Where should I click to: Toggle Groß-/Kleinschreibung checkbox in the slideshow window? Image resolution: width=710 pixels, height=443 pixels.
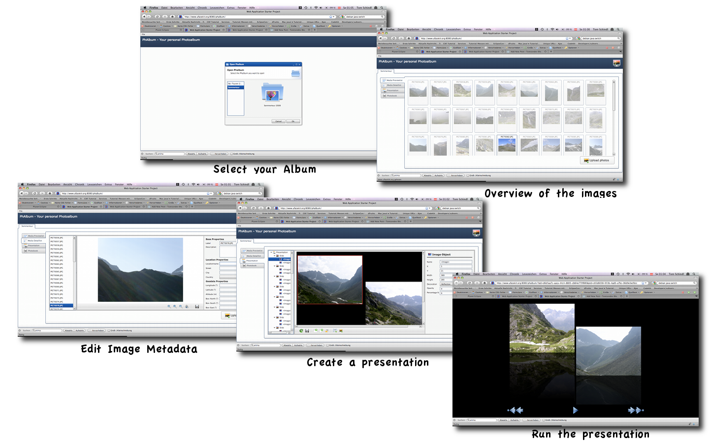pos(544,420)
